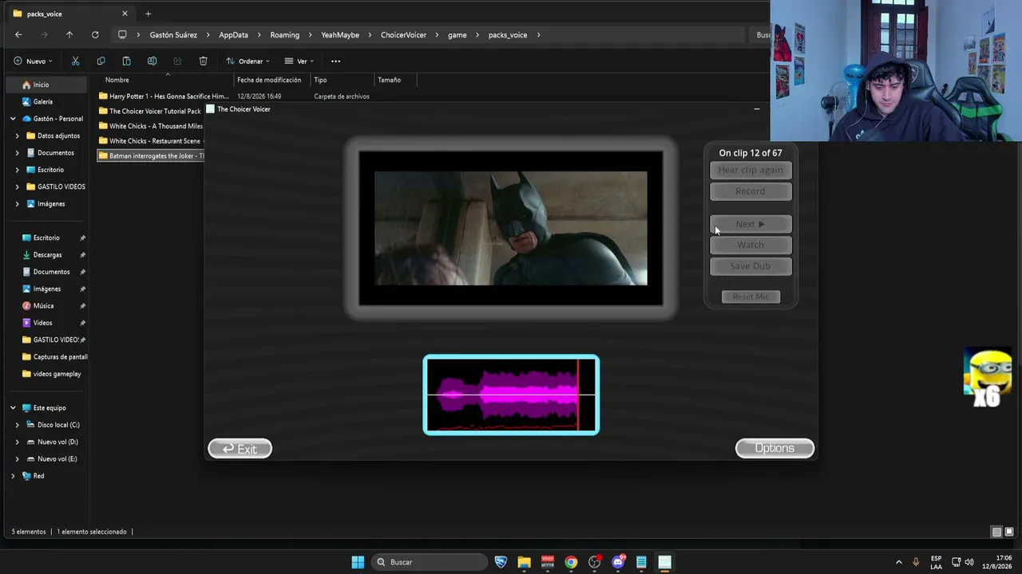This screenshot has width=1022, height=574.
Task: Exit The Choicer Voicer
Action: (240, 449)
